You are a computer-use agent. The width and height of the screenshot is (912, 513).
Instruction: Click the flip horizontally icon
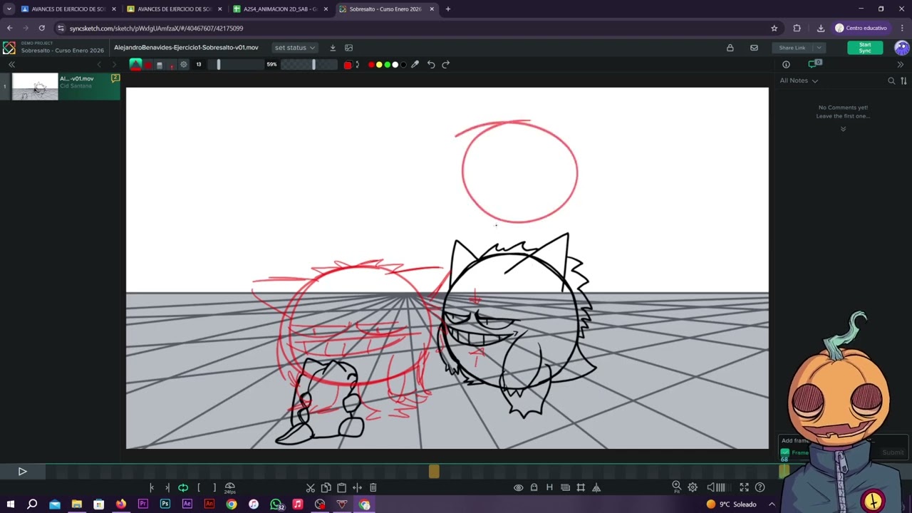tap(596, 487)
